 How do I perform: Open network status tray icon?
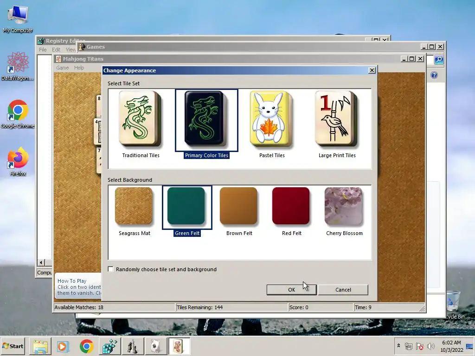click(x=409, y=346)
